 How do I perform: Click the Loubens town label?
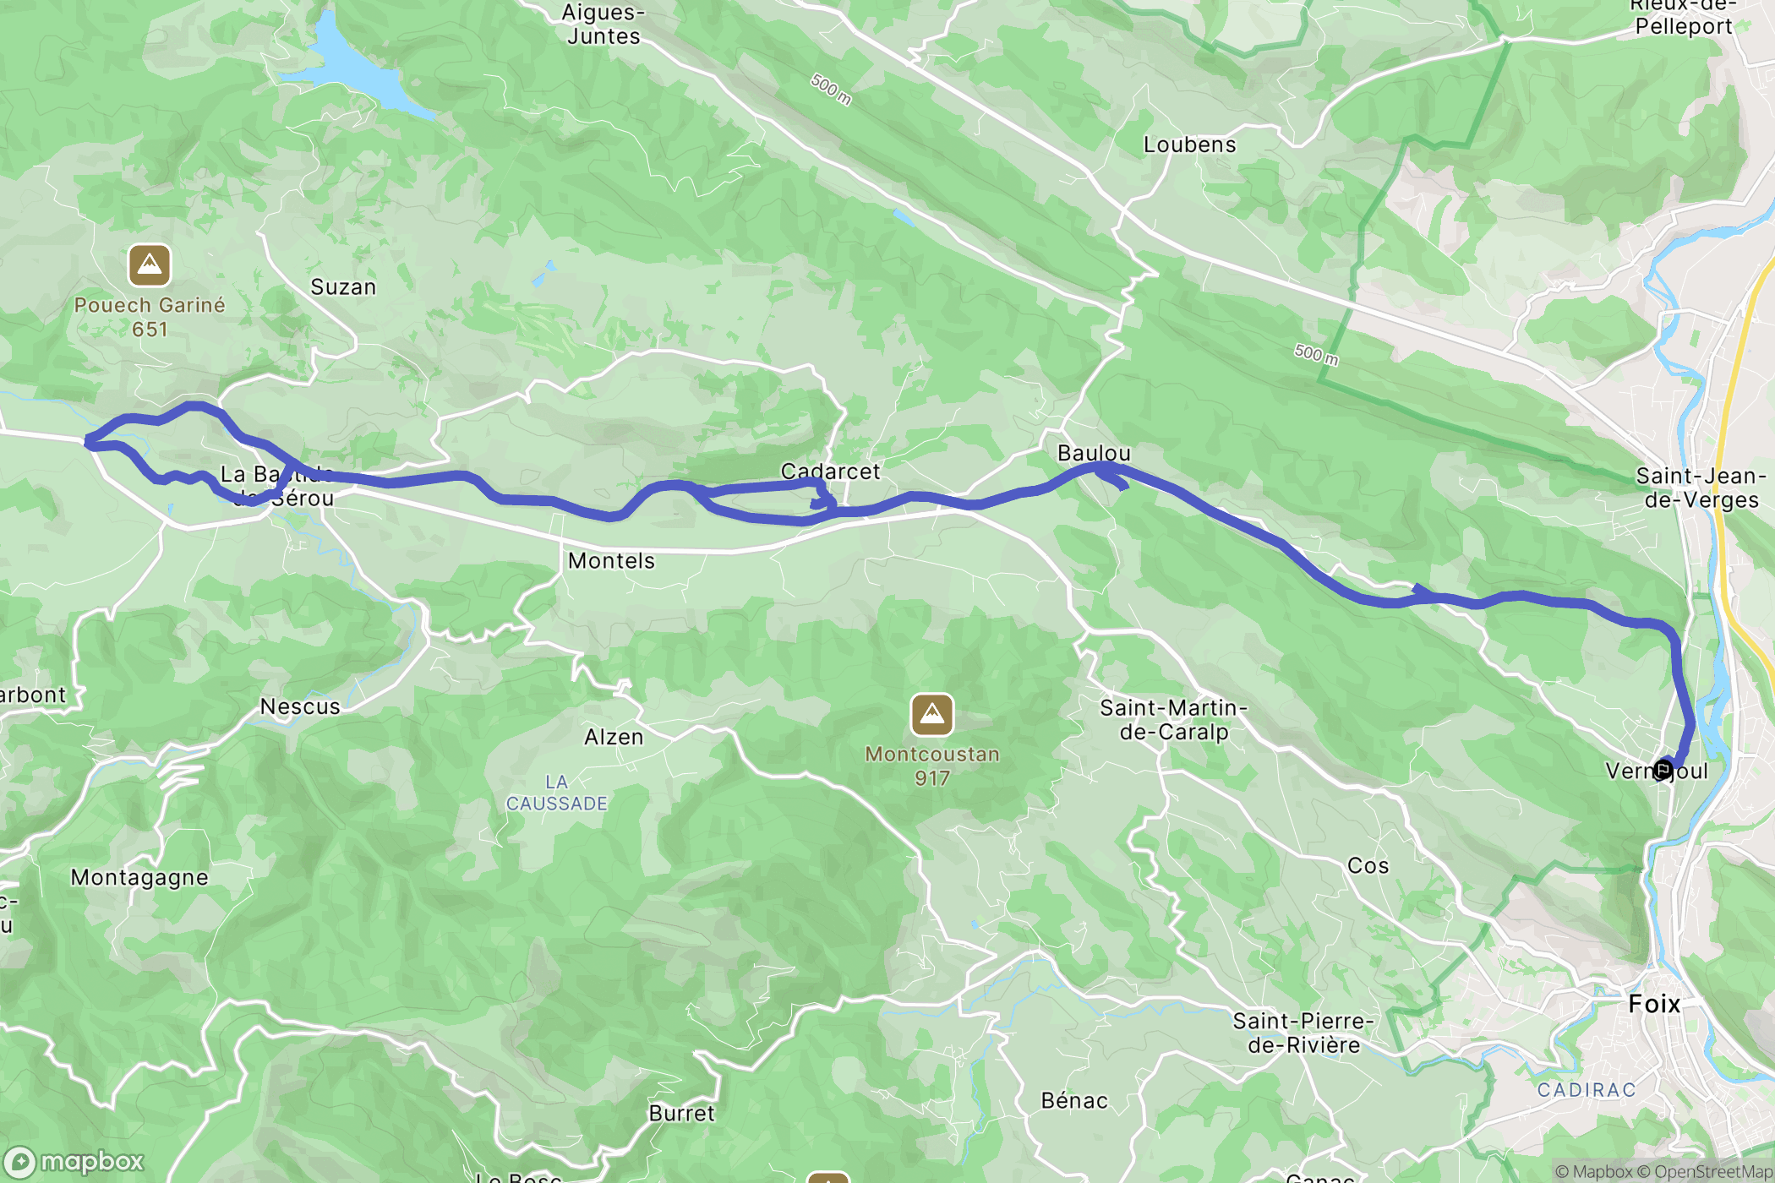(x=1189, y=144)
